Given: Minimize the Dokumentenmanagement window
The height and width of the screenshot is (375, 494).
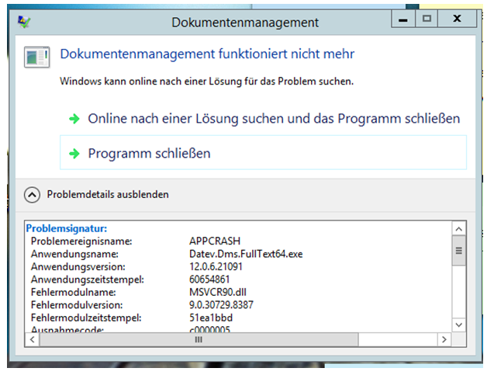Looking at the screenshot, I should (403, 19).
